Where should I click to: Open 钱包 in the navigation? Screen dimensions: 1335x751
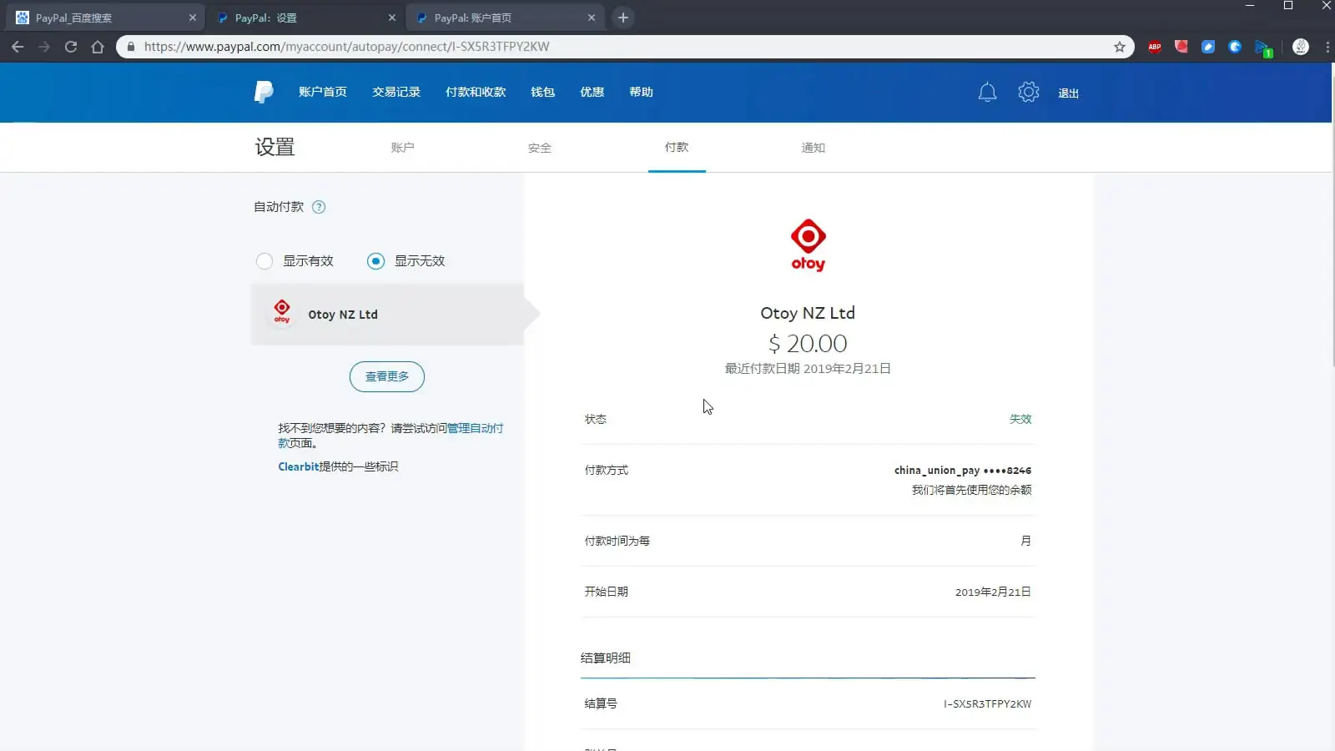pos(543,92)
